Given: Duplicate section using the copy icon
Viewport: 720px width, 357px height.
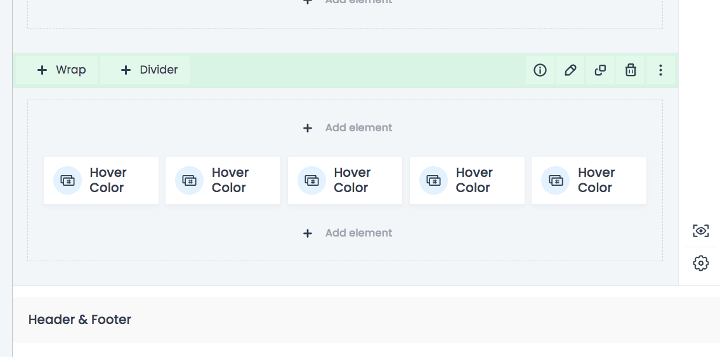Looking at the screenshot, I should click(x=600, y=70).
